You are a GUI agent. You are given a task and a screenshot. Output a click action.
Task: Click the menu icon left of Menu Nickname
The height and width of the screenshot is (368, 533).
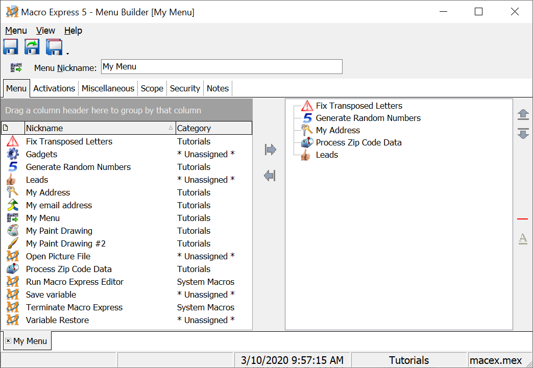click(x=16, y=67)
